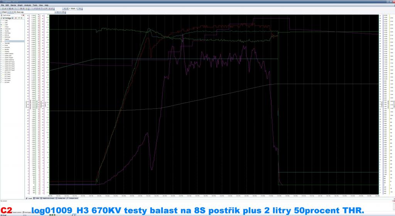The image size is (395, 216).
Task: Click the pin icon in Graph settings header
Action: [x=22, y=15]
